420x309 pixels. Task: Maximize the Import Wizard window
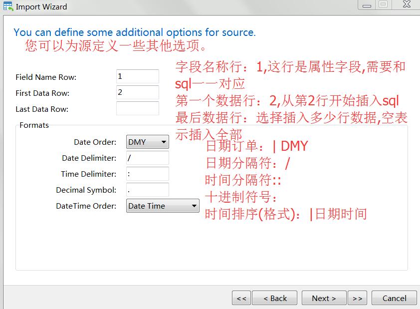tap(383, 4)
